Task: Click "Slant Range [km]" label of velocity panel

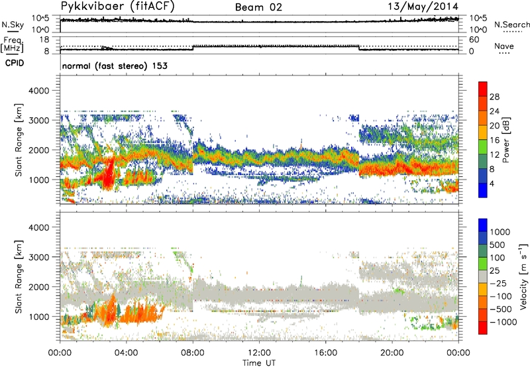Action: 19,276
